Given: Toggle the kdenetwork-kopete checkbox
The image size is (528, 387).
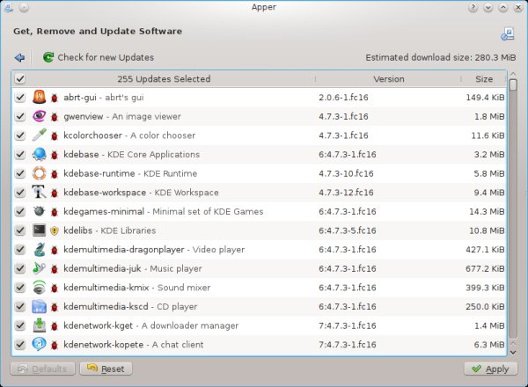Looking at the screenshot, I should click(20, 344).
